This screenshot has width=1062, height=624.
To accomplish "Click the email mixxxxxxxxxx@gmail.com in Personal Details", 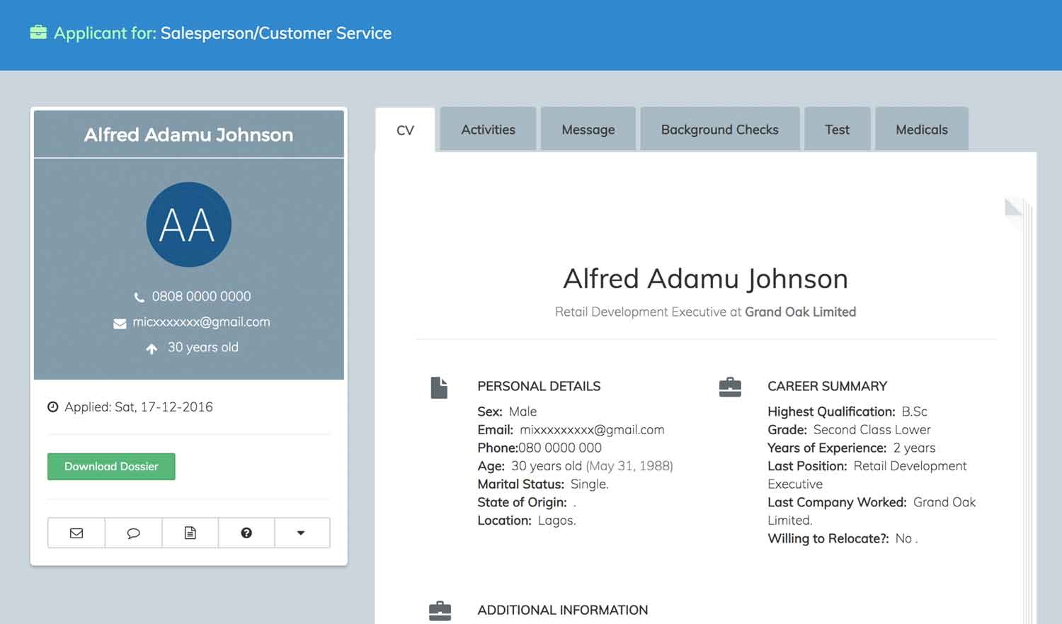I will (x=592, y=430).
